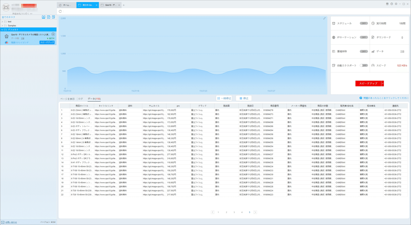411x225 pixels.
Task: Click 料金を払うに行く link
Action: pyautogui.click(x=22, y=13)
